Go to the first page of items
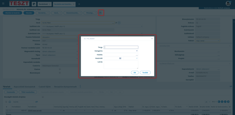This screenshot has height=115, width=235. pos(219,102)
